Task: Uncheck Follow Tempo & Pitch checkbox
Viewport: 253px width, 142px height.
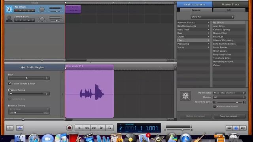Action: point(10,84)
